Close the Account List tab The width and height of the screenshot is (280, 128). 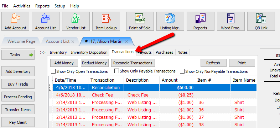click(73, 42)
